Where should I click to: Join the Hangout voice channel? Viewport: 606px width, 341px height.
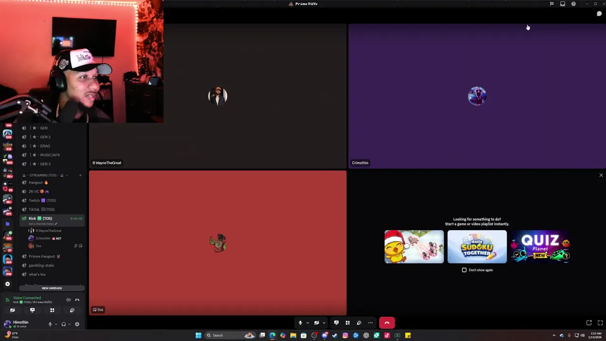(52, 182)
